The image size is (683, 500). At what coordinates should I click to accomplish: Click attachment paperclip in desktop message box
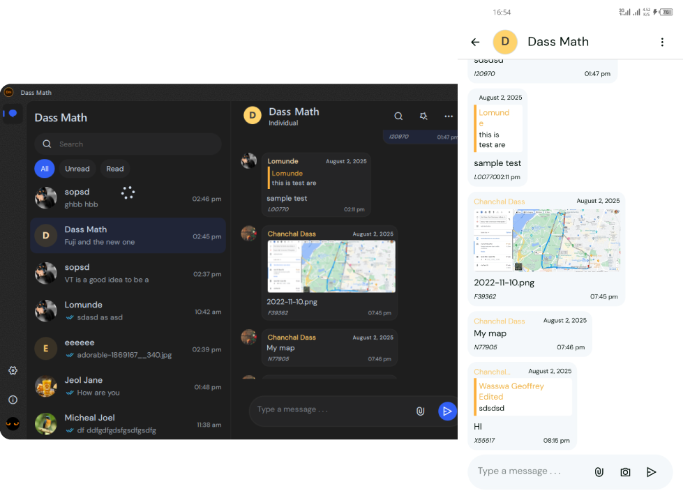tap(420, 411)
